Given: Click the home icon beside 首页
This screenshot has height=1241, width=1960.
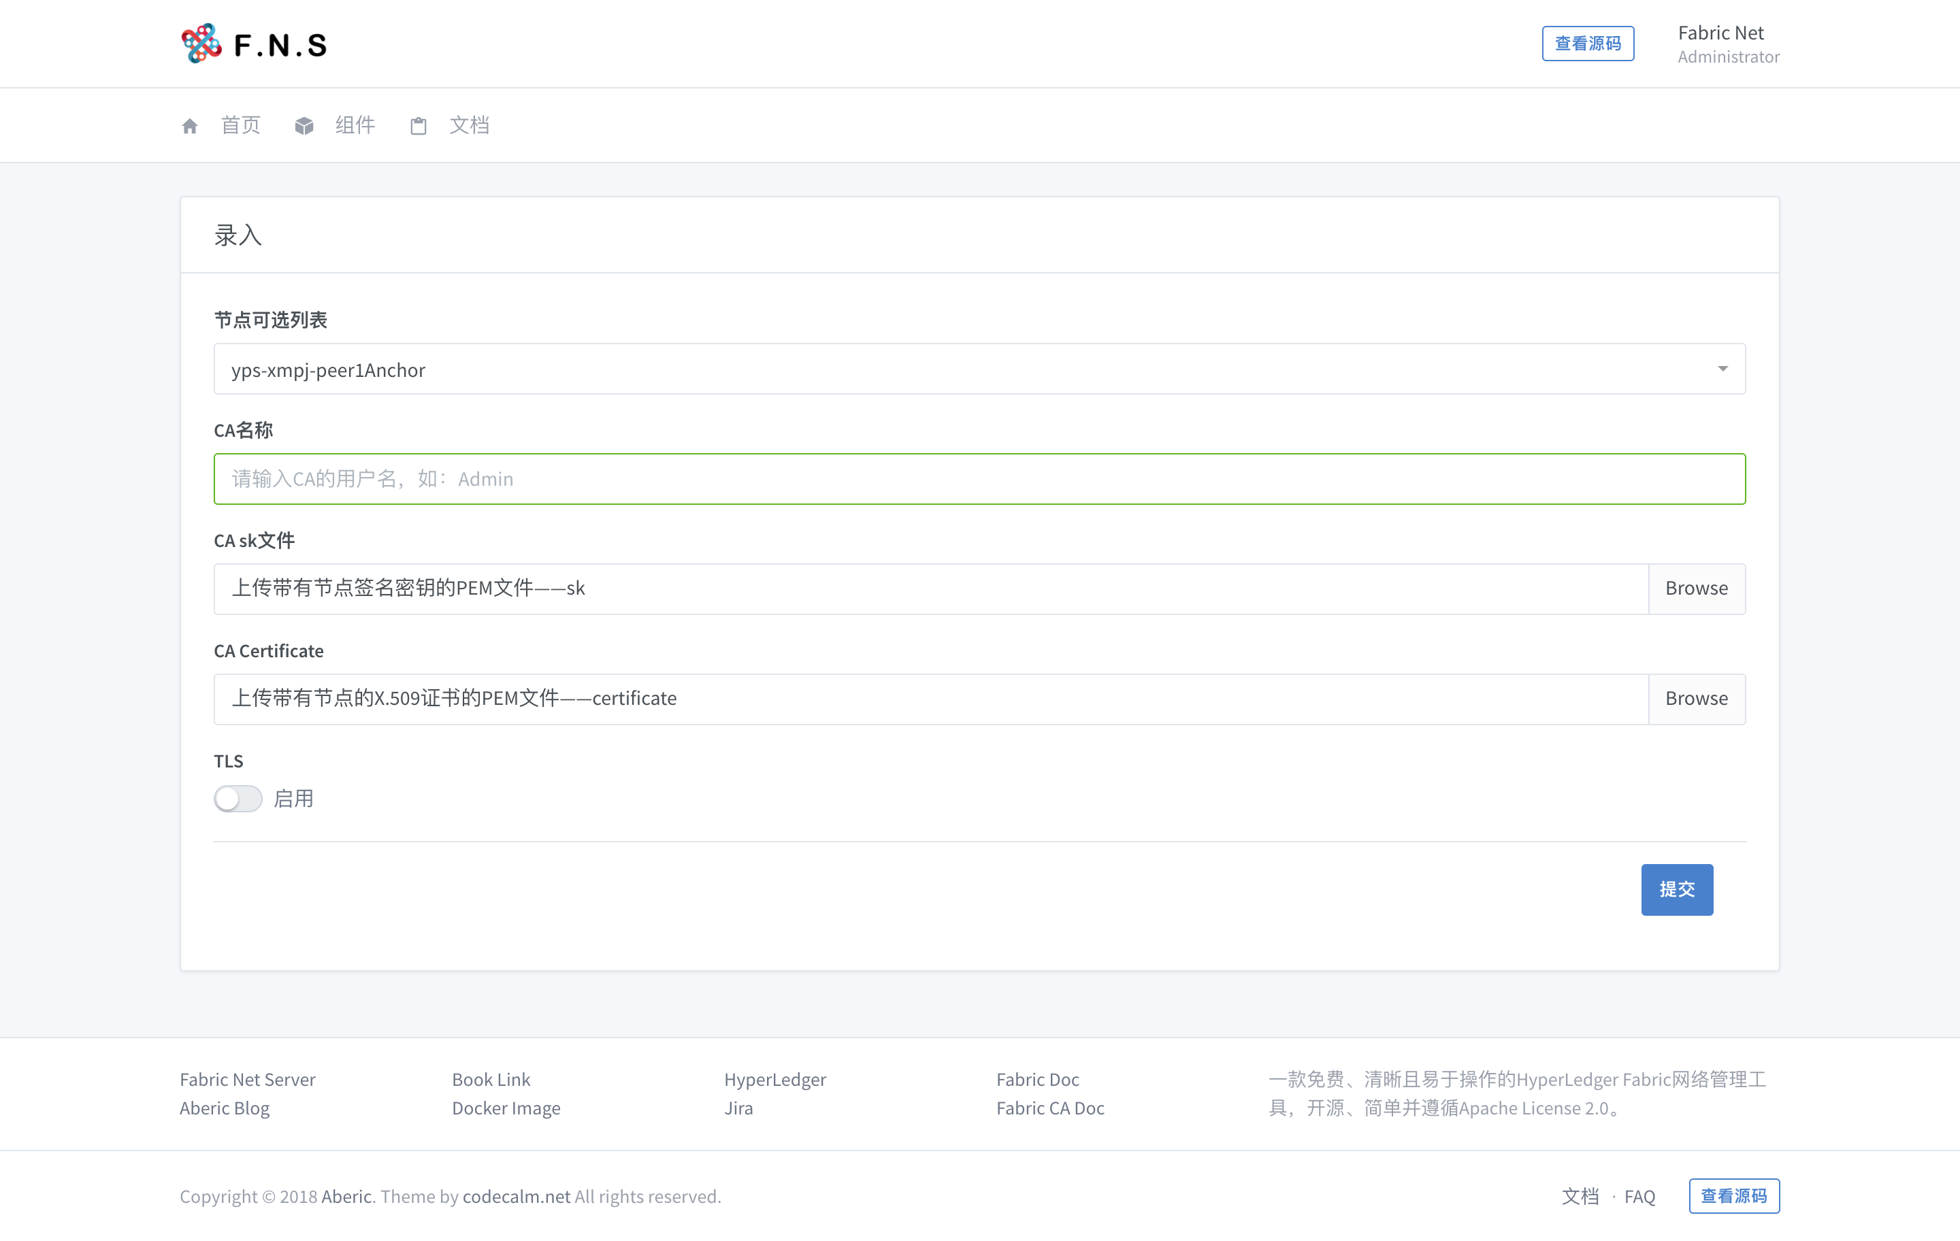Looking at the screenshot, I should [x=190, y=125].
